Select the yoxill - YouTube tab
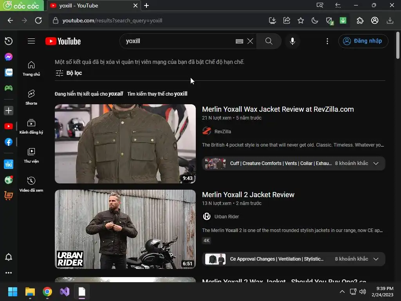The height and width of the screenshot is (301, 401). pos(94,5)
